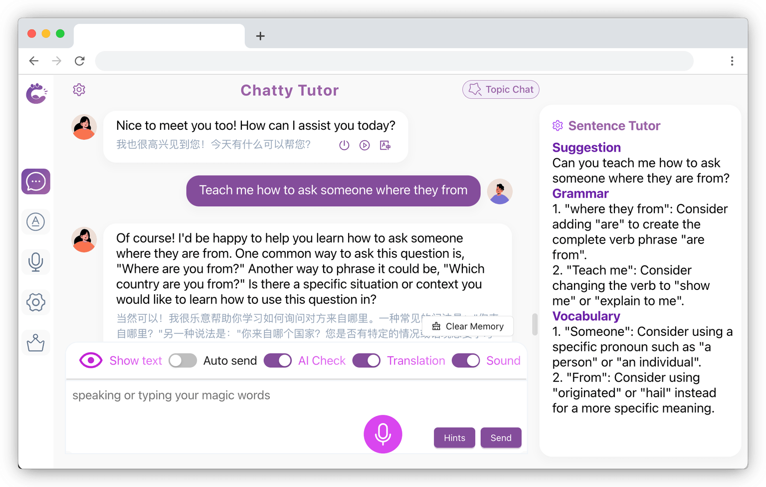Toggle the Translation switch
This screenshot has width=766, height=487.
point(367,361)
